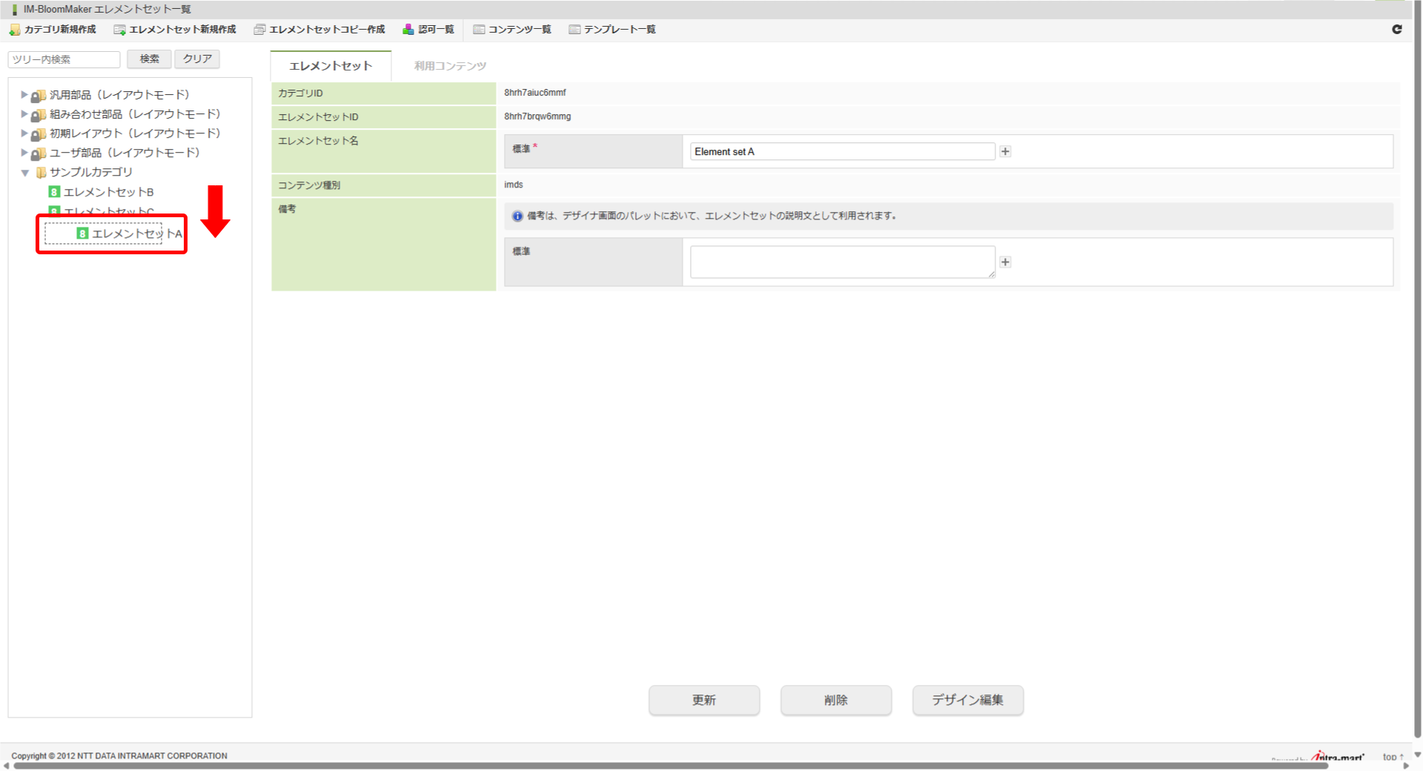Select サンプルカテゴリ in the tree
The width and height of the screenshot is (1423, 771).
pyautogui.click(x=91, y=172)
